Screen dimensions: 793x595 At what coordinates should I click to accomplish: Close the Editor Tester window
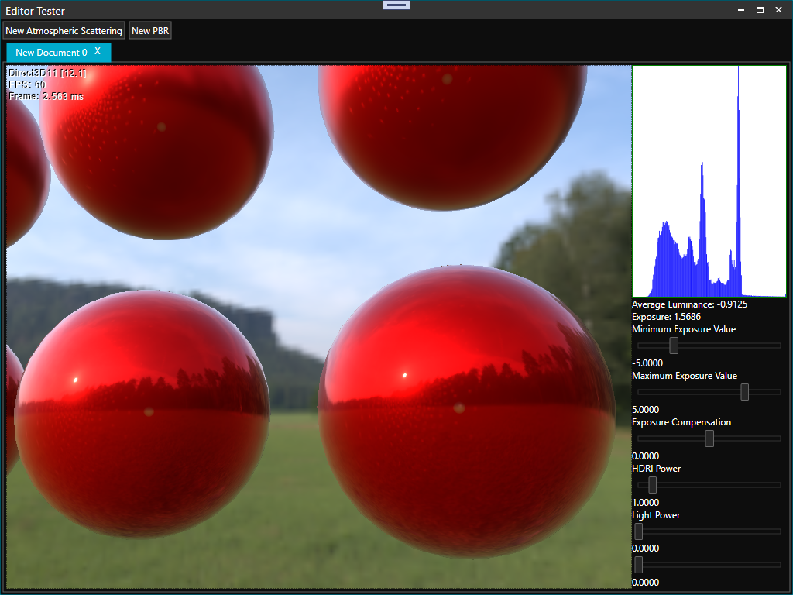point(780,10)
